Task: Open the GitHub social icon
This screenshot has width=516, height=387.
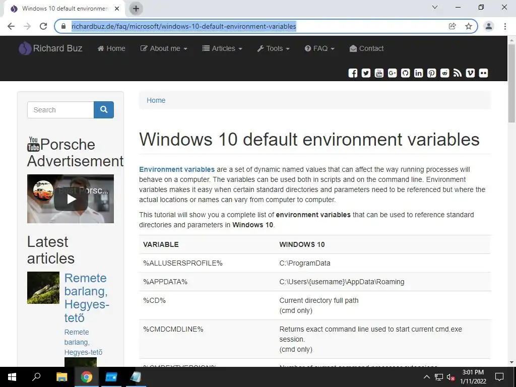Action: pyautogui.click(x=406, y=73)
